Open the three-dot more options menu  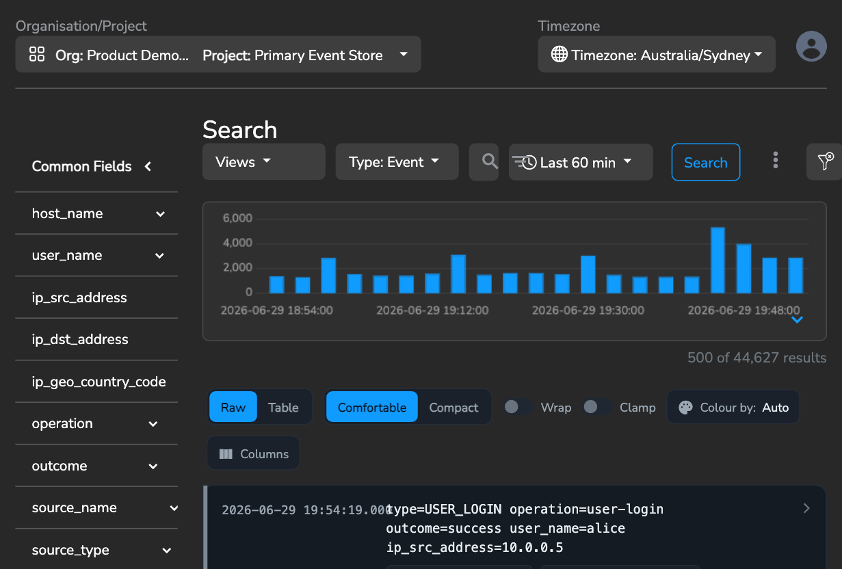click(x=775, y=160)
